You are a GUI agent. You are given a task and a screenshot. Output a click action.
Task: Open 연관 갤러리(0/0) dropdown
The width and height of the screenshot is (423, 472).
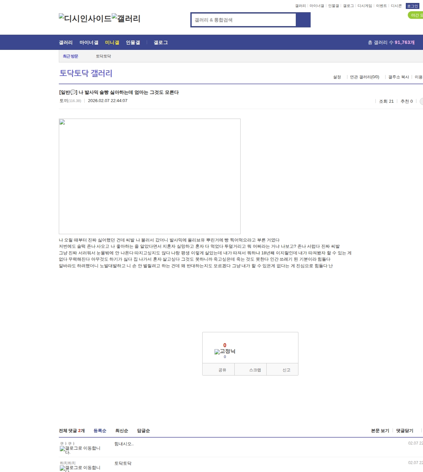point(364,77)
